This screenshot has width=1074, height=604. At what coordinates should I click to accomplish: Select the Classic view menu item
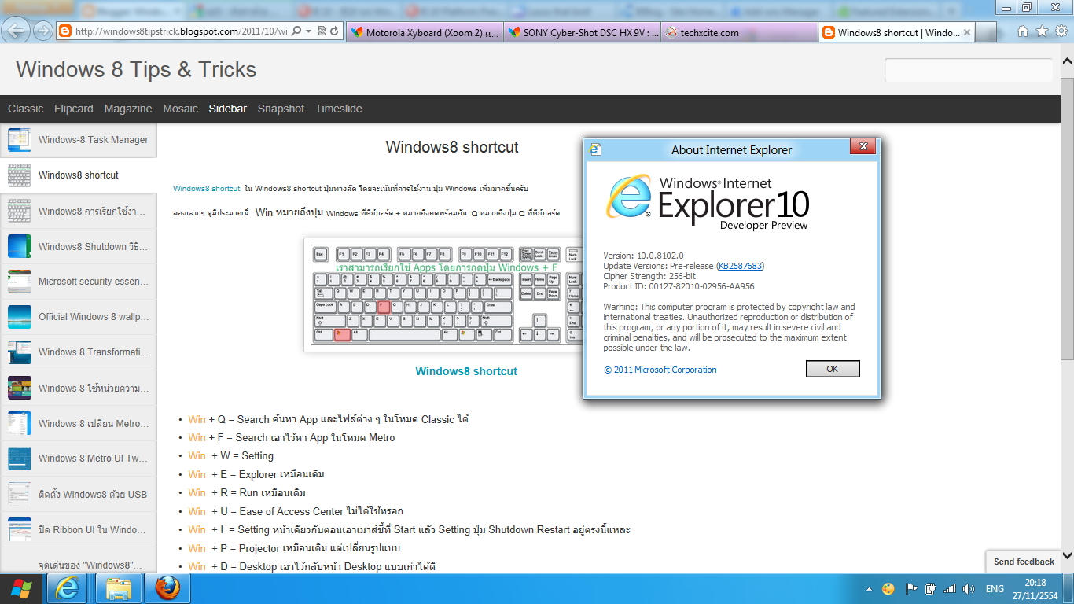pyautogui.click(x=25, y=109)
